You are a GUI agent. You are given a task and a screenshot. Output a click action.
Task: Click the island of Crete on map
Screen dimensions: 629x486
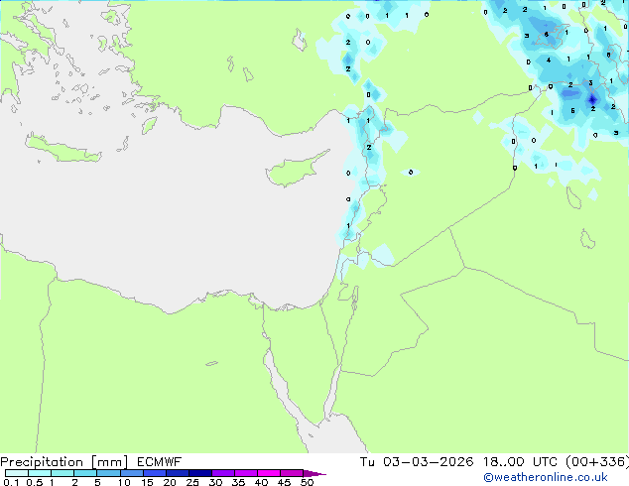[63, 149]
